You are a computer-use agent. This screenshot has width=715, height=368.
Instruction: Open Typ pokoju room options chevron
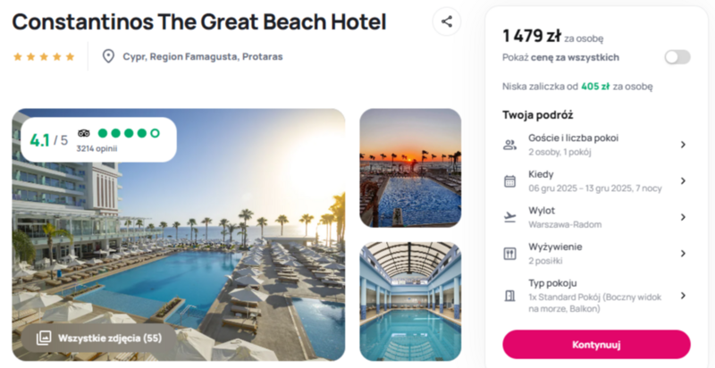(683, 296)
